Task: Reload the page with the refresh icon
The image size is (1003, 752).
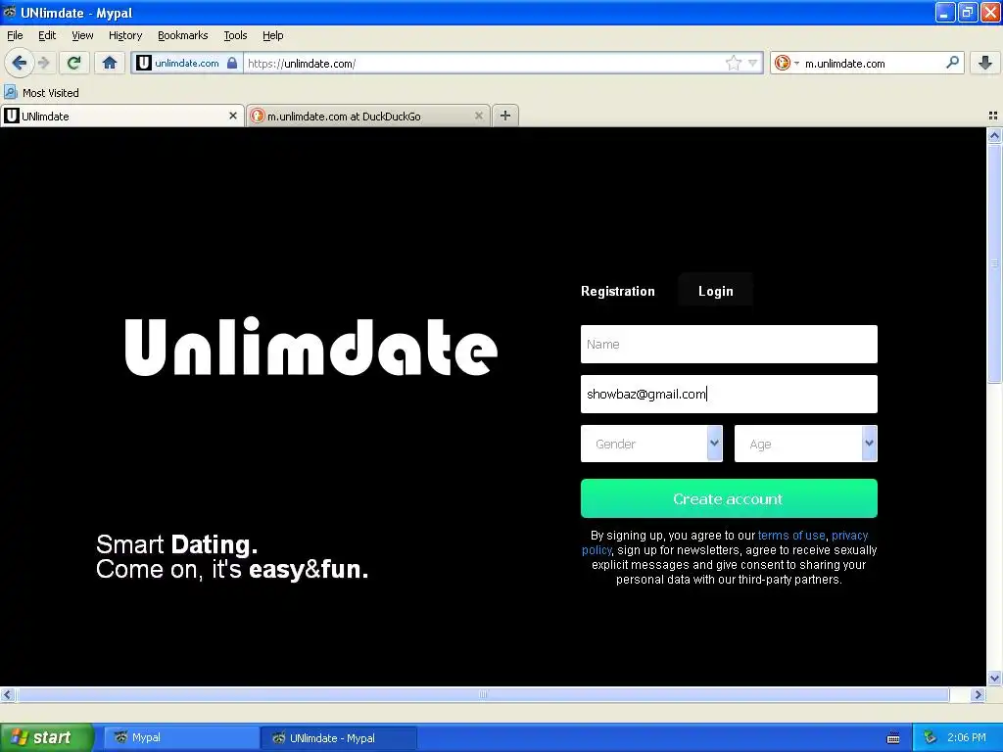Action: [x=74, y=63]
